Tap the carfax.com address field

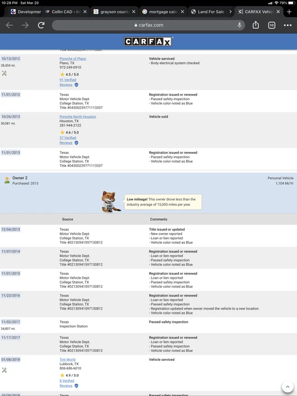(x=148, y=25)
